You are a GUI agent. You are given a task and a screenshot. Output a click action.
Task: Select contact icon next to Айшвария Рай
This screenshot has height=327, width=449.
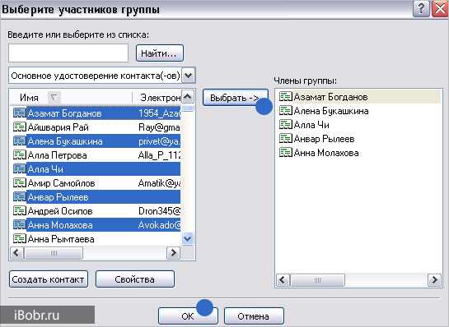(20, 127)
